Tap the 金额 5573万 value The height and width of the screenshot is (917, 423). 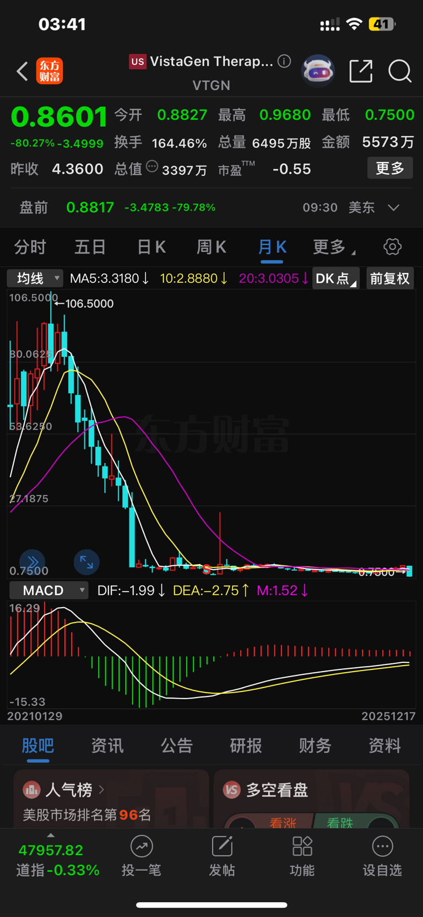(x=388, y=142)
